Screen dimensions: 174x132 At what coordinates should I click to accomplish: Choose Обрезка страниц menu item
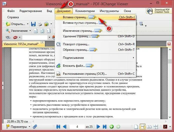(x=96, y=50)
